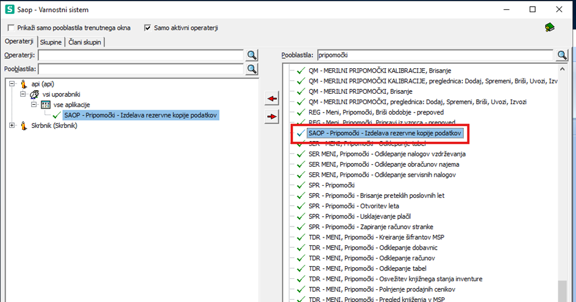Click right Pooblastila field containing pripomočki
The image size is (576, 302).
435,55
